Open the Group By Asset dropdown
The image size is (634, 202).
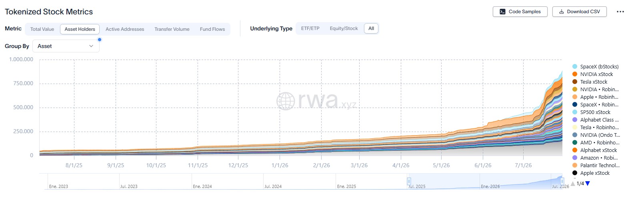66,46
